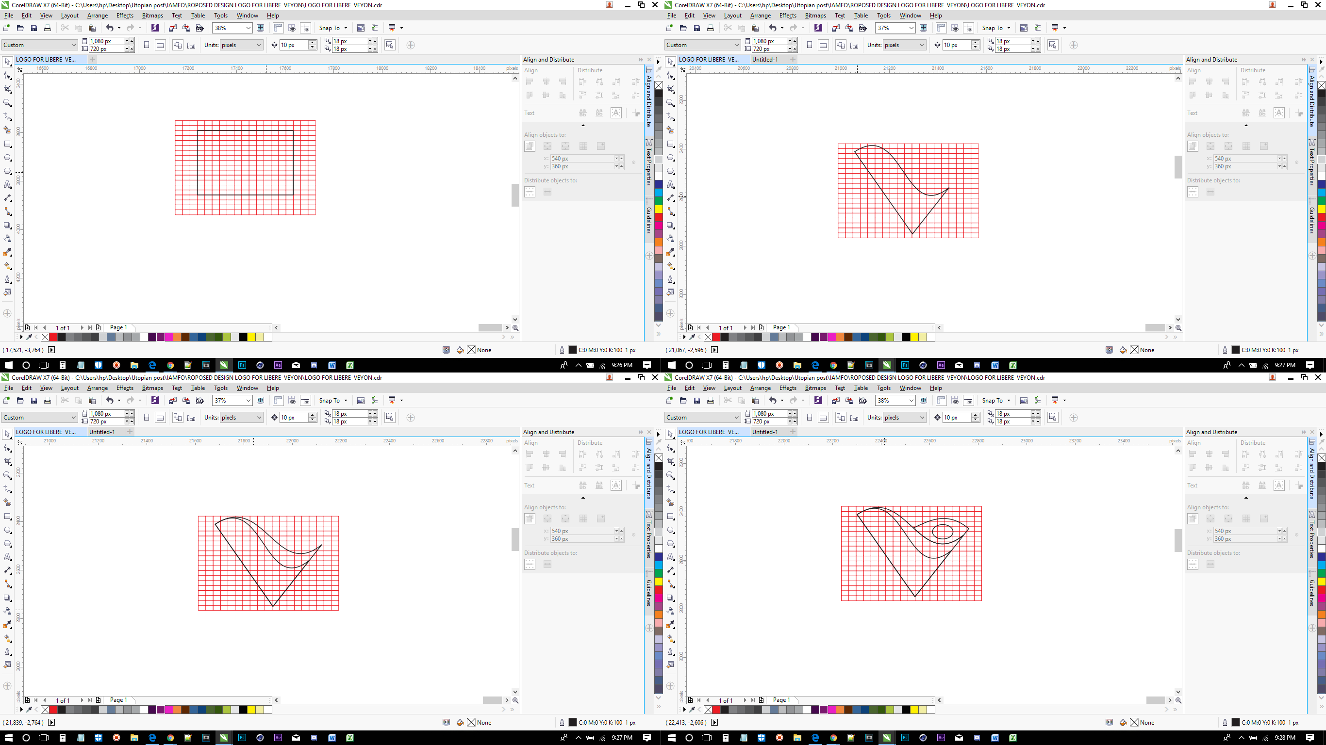Open Arrange menu in the single-curve window
The width and height of the screenshot is (1326, 745).
(x=760, y=16)
